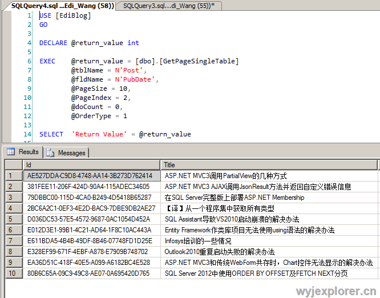Screen dimensions: 380x298
Task: Select the Id column header
Action: (x=92, y=165)
